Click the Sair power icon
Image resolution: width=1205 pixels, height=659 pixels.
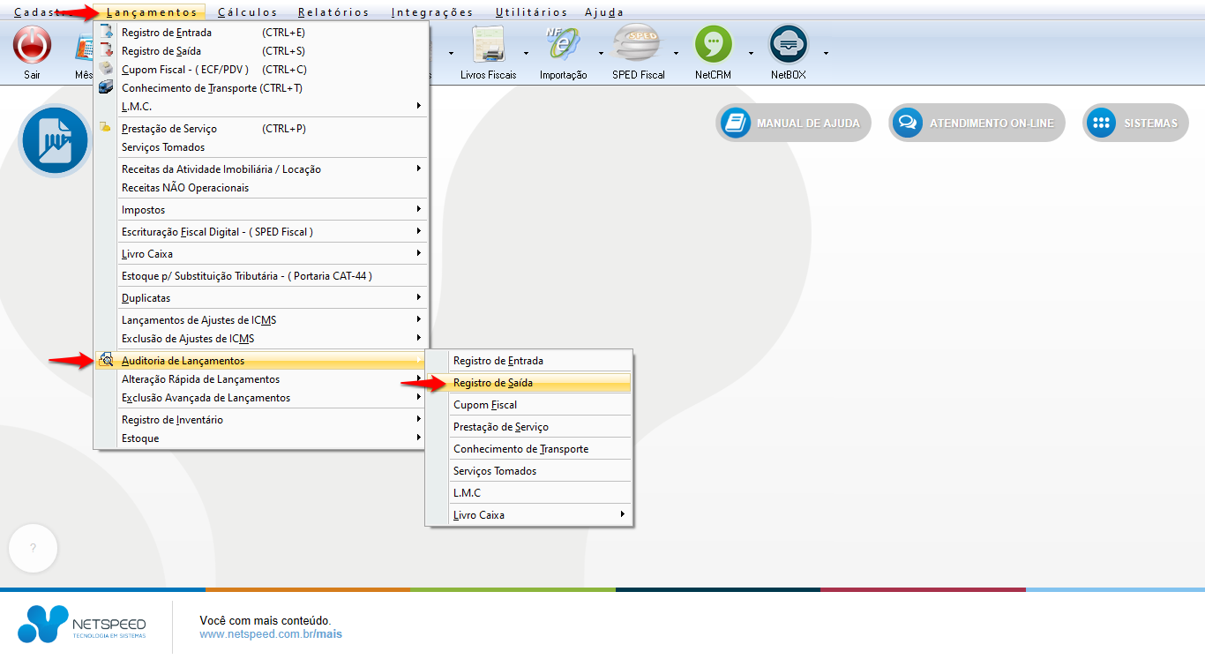32,46
